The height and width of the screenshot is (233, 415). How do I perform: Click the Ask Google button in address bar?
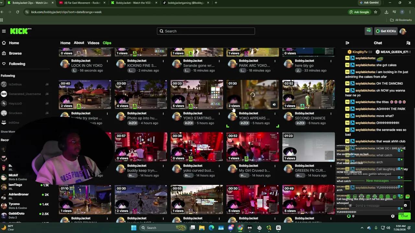tap(359, 12)
